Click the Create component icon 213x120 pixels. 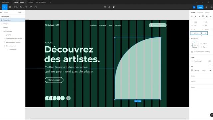click(x=109, y=7)
